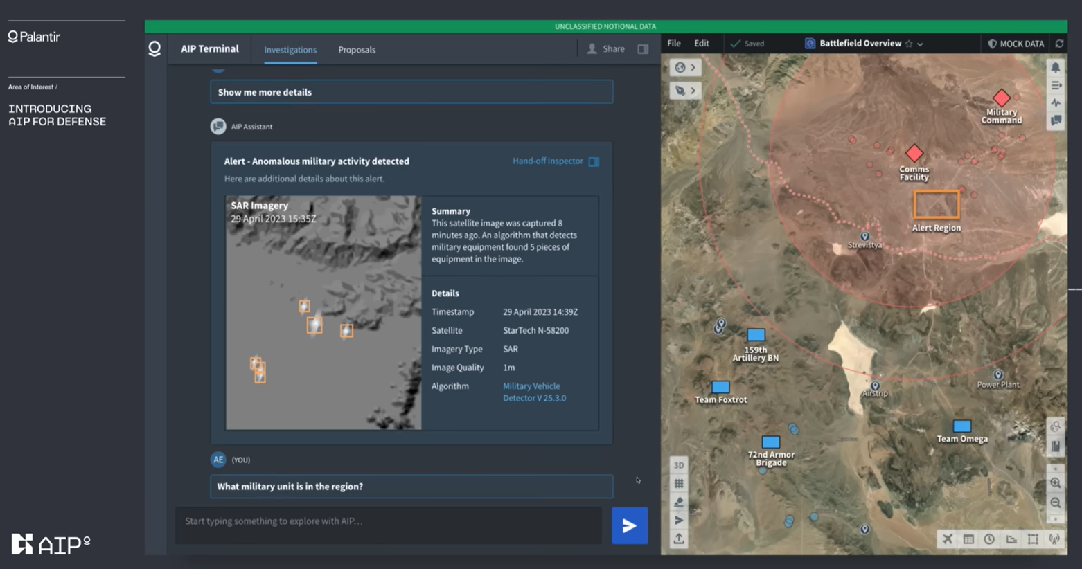Open the comments chat bubble icon

tap(1055, 120)
